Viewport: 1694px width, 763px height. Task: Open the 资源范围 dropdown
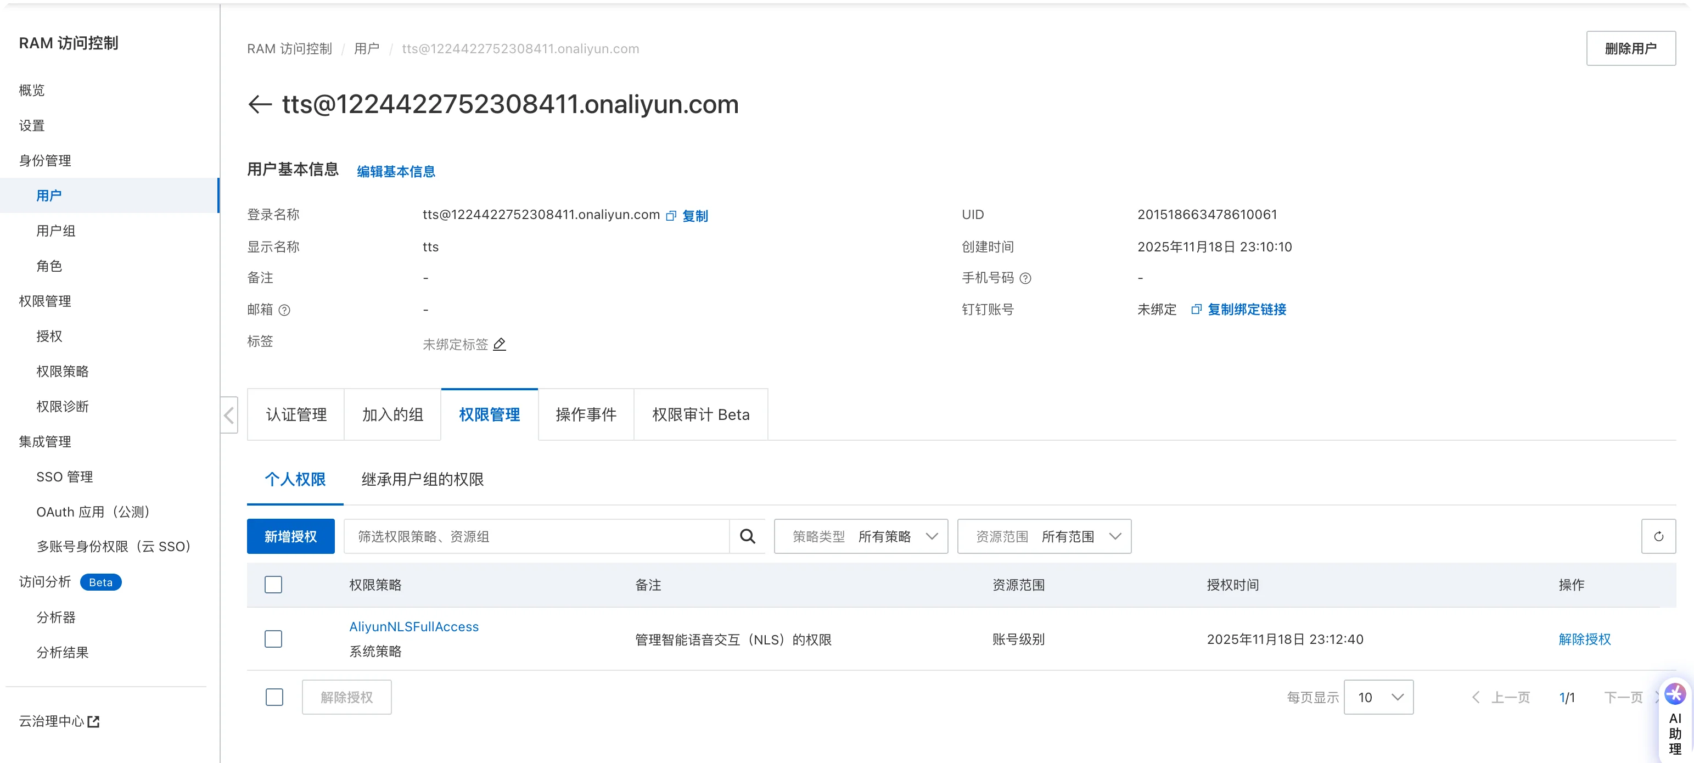click(x=1044, y=536)
